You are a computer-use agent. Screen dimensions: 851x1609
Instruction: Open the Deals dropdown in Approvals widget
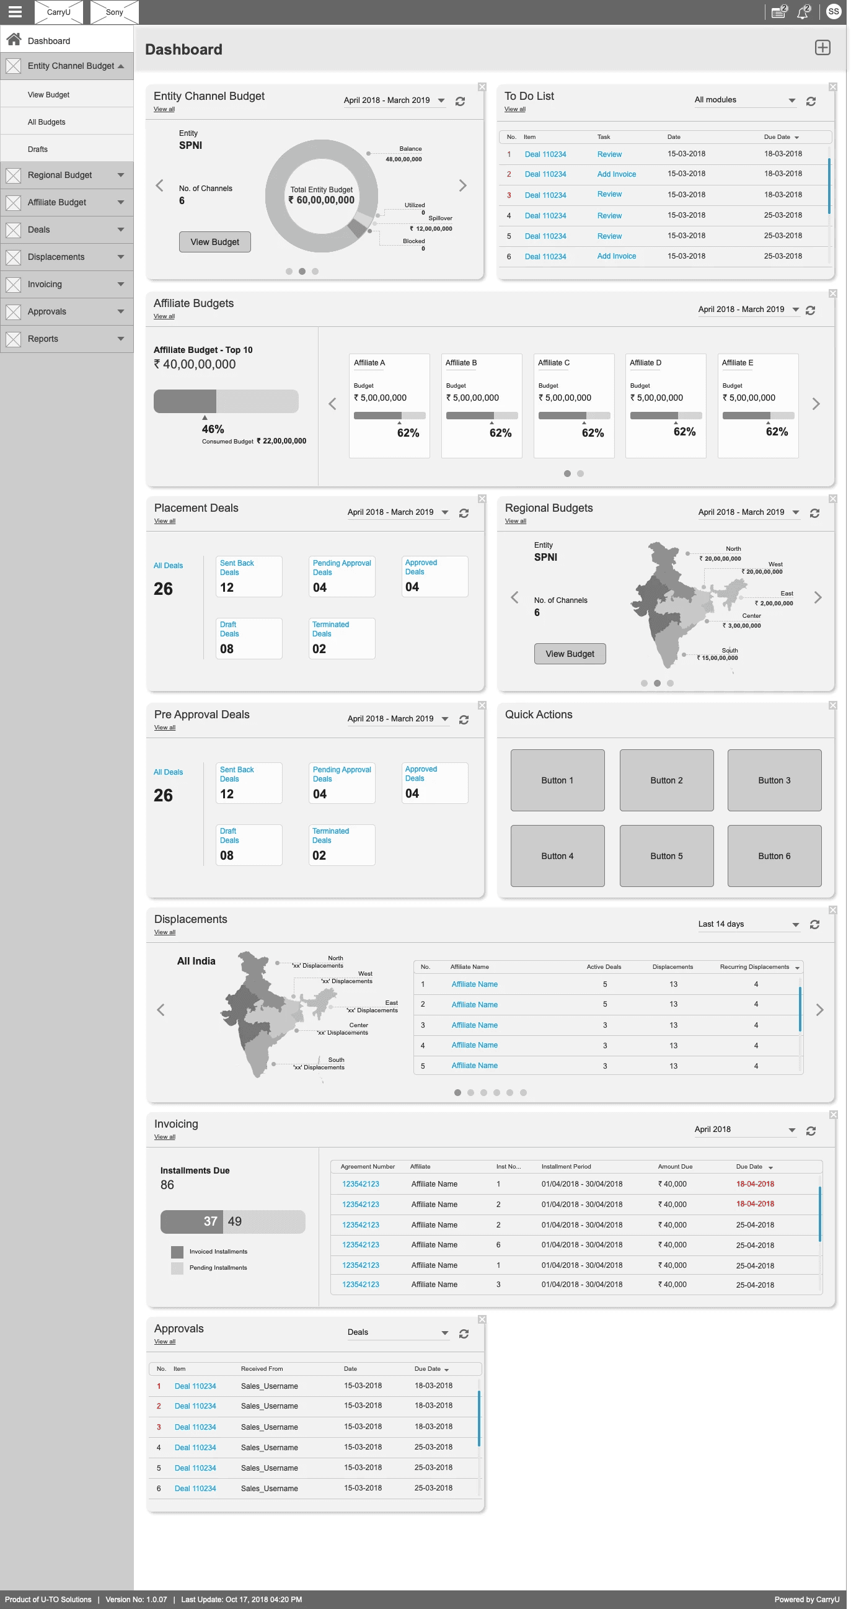tap(398, 1332)
